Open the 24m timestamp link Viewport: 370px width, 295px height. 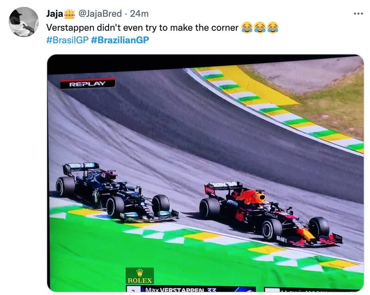(139, 14)
